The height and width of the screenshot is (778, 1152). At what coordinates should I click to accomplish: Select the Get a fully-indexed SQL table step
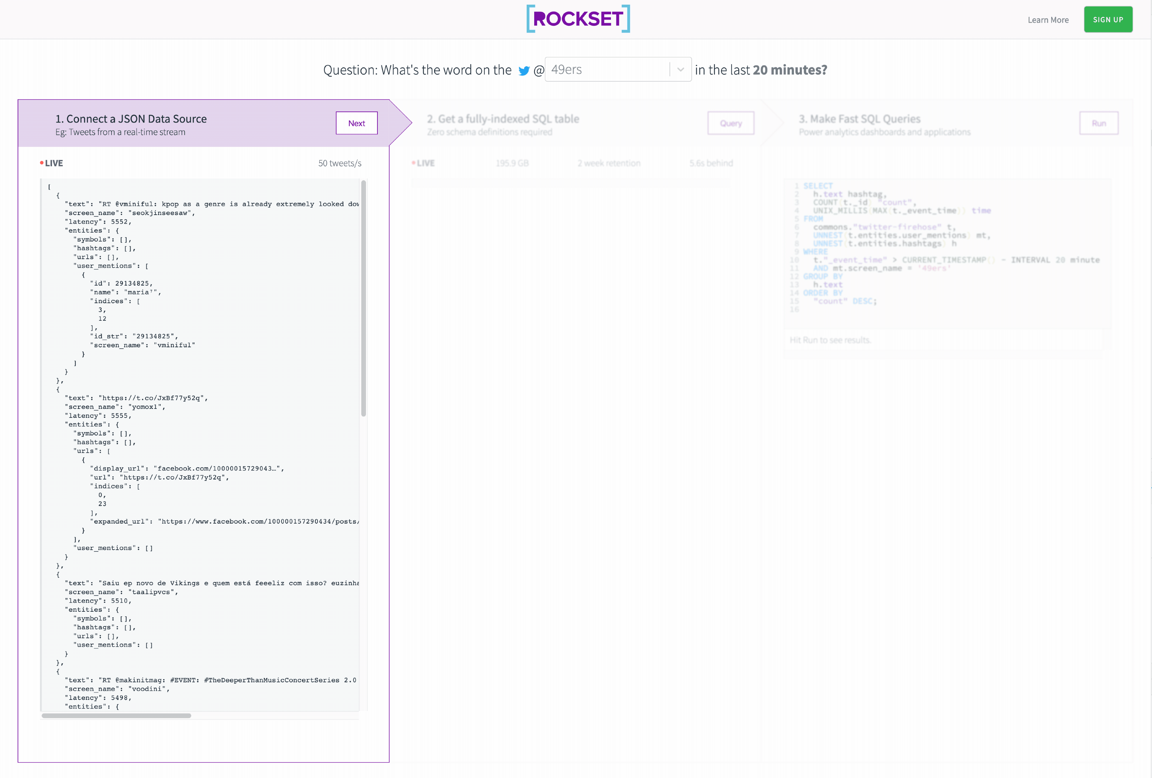pos(503,119)
